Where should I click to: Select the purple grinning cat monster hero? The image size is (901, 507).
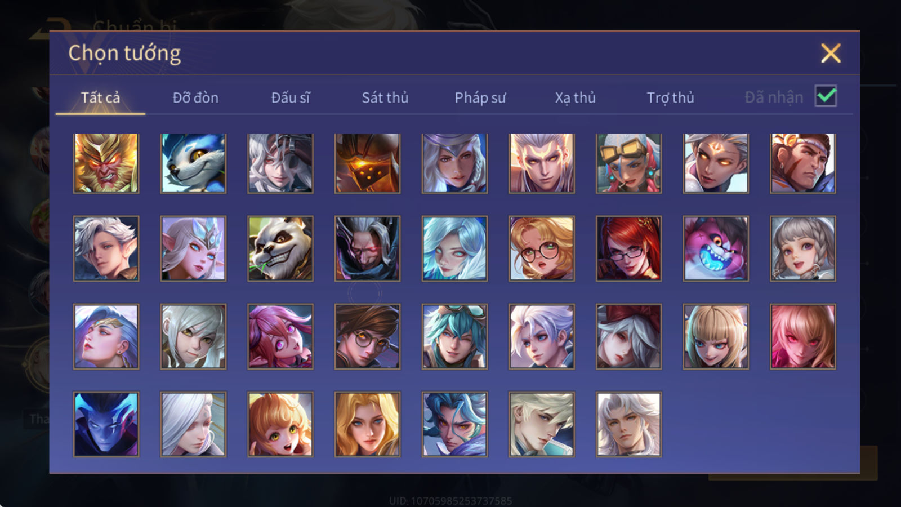pyautogui.click(x=716, y=248)
